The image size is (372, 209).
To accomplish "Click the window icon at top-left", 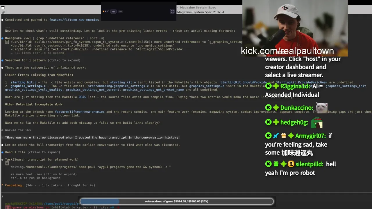I will 3,8.
